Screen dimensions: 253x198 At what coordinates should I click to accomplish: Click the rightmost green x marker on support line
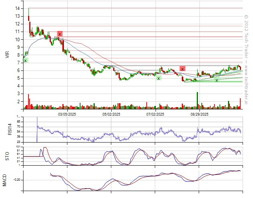216,80
